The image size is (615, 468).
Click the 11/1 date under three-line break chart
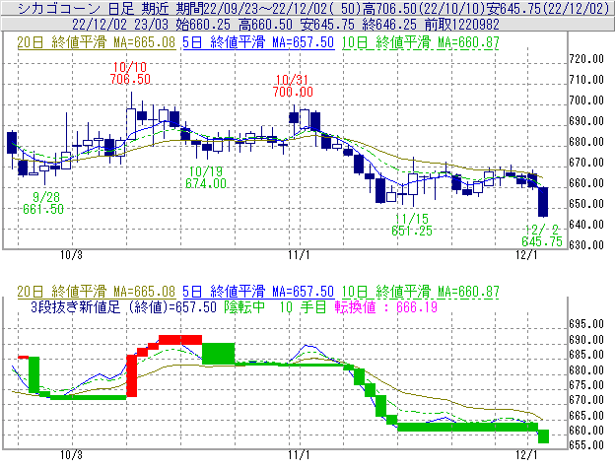[x=299, y=455]
